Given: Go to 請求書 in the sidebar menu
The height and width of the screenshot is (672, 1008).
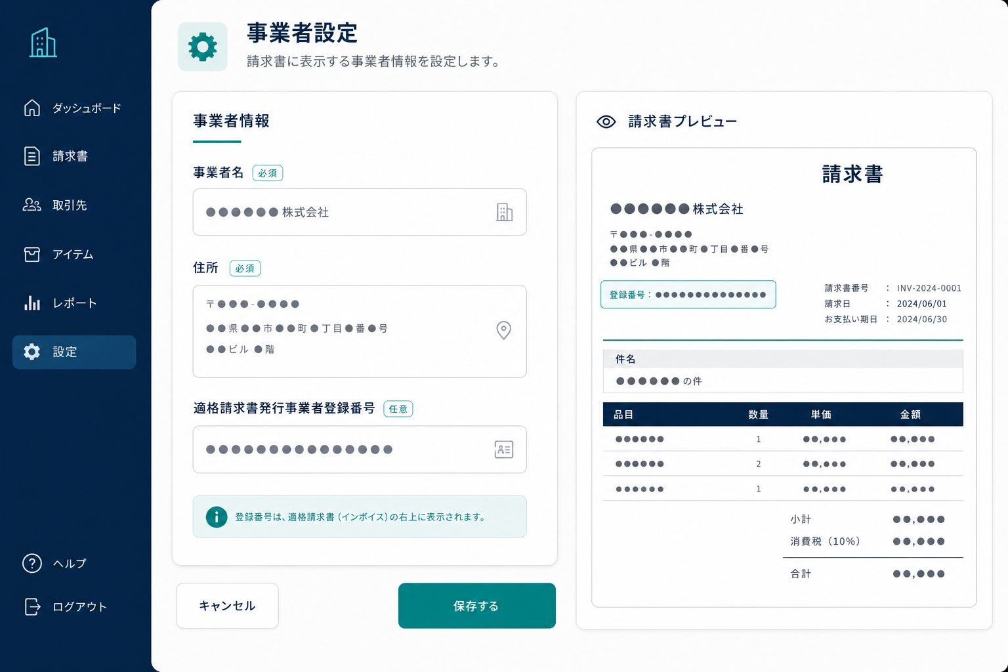Looking at the screenshot, I should click(74, 156).
